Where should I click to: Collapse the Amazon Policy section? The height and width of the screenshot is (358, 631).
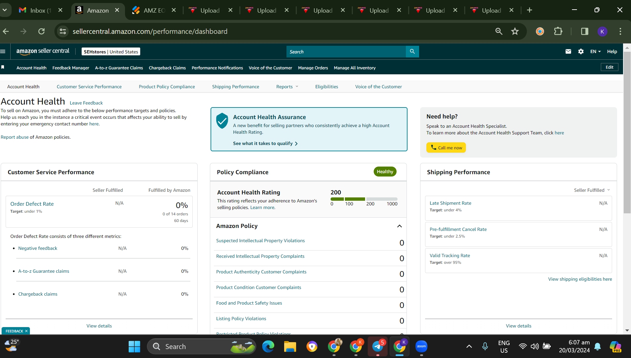click(x=400, y=226)
